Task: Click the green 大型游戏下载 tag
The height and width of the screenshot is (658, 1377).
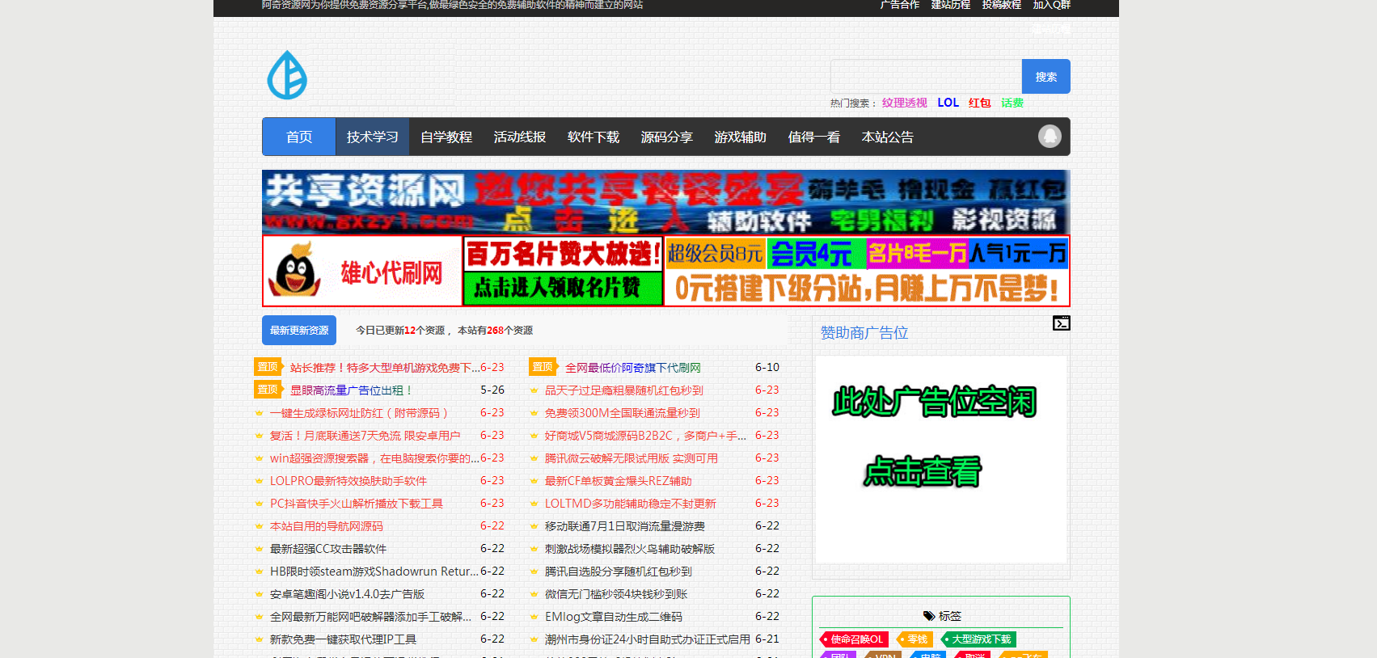Action: pyautogui.click(x=979, y=639)
